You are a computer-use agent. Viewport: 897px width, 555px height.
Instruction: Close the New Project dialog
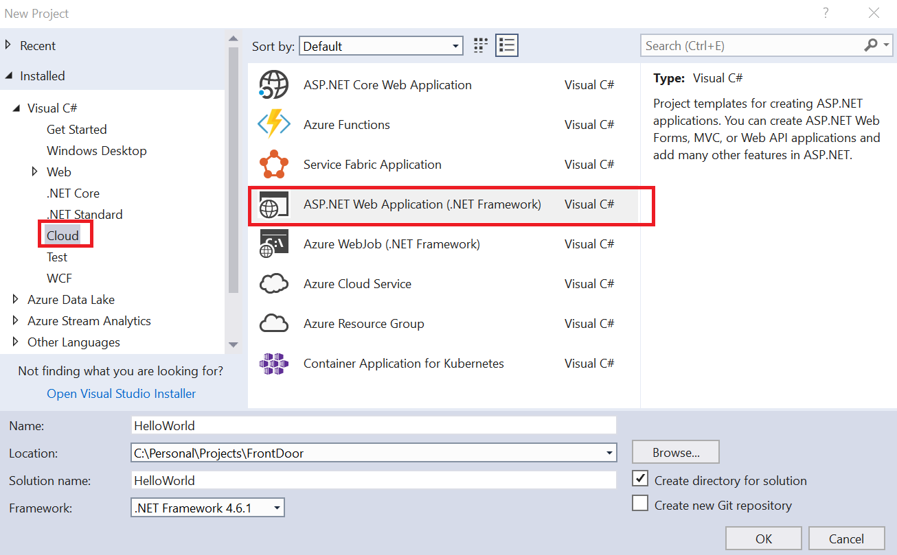coord(874,13)
